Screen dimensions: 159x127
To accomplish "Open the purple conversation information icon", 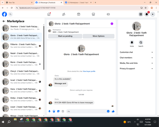I will (x=112, y=24).
